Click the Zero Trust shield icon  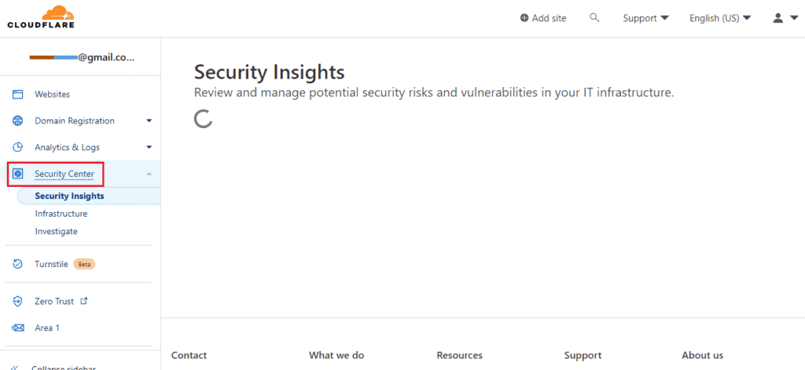click(x=17, y=301)
